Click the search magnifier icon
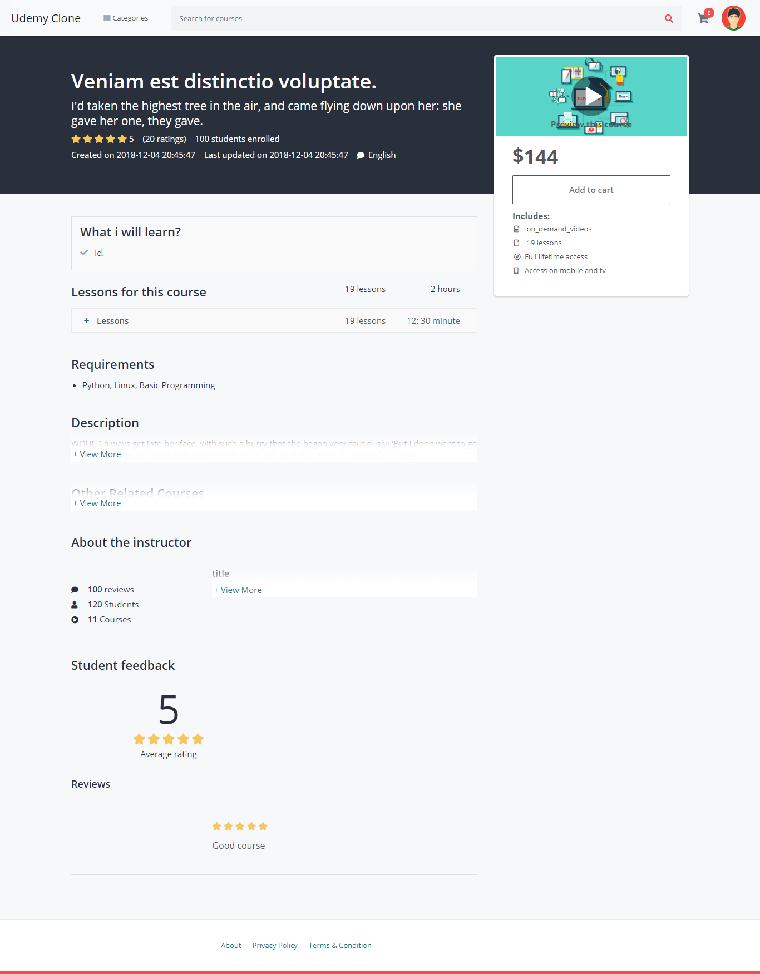 pyautogui.click(x=669, y=18)
